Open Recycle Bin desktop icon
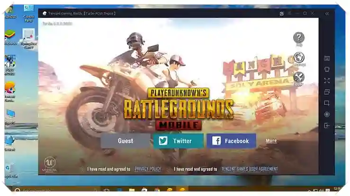This screenshot has width=350, height=196. point(10,170)
